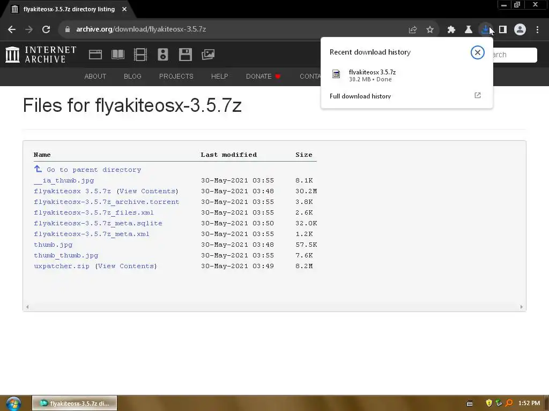Open __ia_thumb.jpg file link
Image resolution: width=549 pixels, height=411 pixels.
[64, 181]
